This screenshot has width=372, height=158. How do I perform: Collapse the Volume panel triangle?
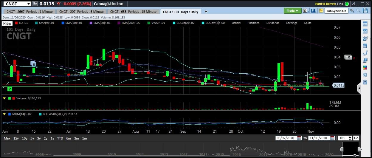click(4, 98)
